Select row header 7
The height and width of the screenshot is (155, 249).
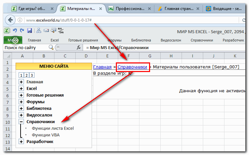coord(7,102)
